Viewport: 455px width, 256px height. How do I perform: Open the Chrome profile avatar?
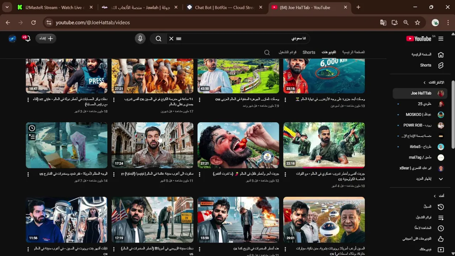pos(435,22)
